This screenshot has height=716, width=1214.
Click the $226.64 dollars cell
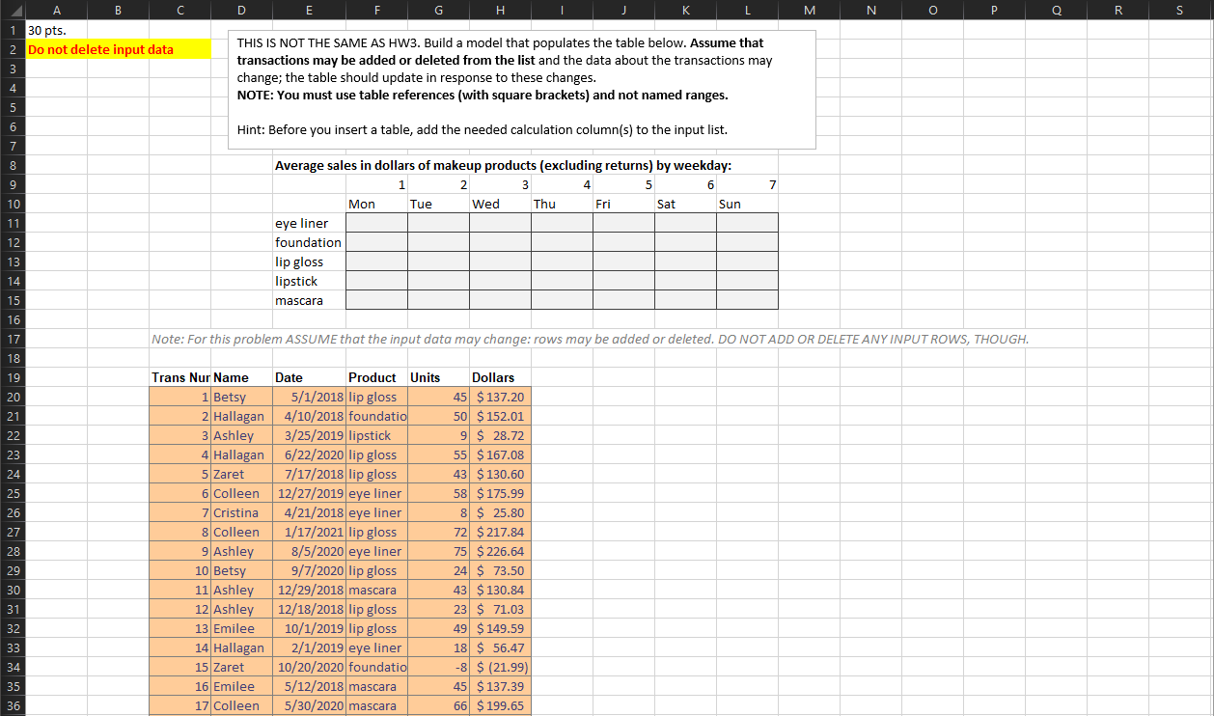(x=500, y=551)
